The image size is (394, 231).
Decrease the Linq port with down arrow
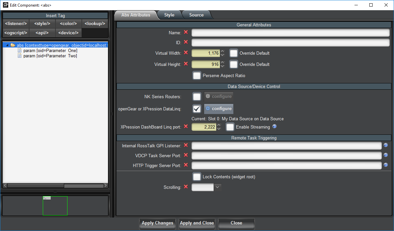coord(219,129)
